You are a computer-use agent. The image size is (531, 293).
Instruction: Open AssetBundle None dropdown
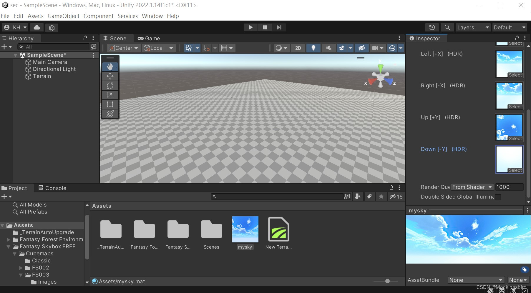476,280
